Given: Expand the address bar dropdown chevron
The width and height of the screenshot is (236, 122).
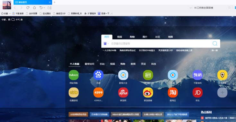Looking at the screenshot, I should click(191, 8).
